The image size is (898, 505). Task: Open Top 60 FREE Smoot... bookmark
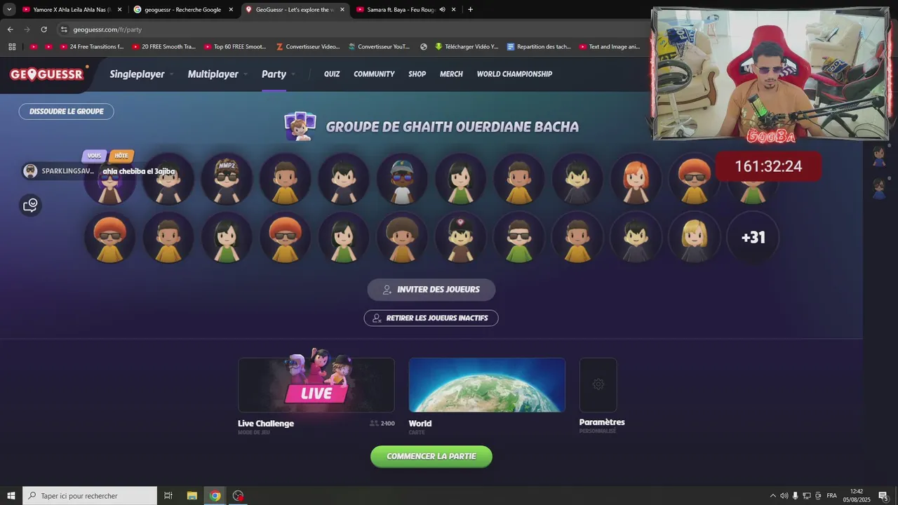click(235, 47)
